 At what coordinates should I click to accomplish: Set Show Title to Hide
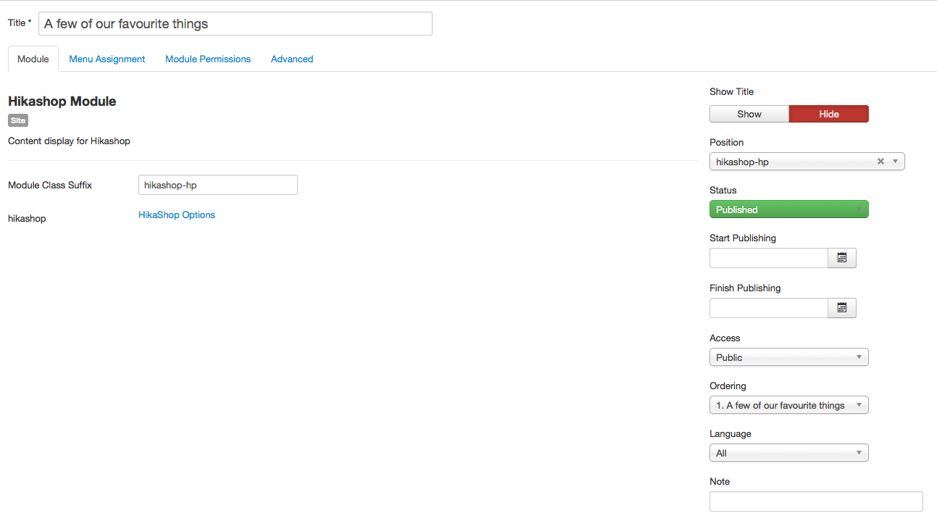coord(828,114)
